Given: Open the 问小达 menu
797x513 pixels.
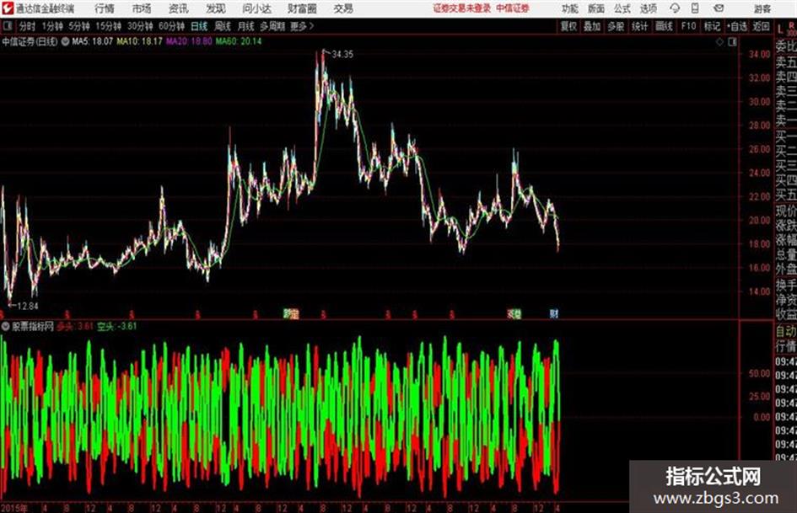Looking at the screenshot, I should pyautogui.click(x=256, y=8).
